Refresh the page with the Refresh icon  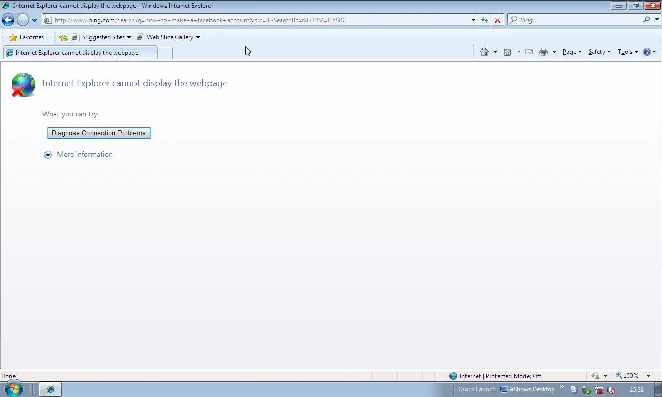coord(484,20)
